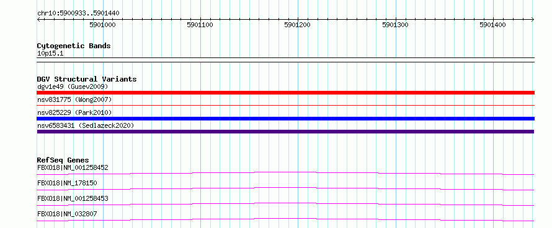Click the magenta intron line under NM_032807
552x228 pixels.
point(285,219)
